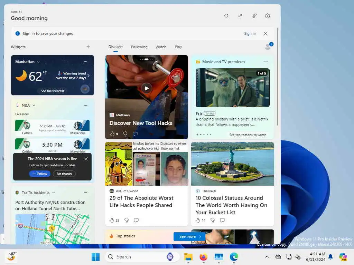The image size is (354, 265).
Task: Expand the Traffic incidents dropdown
Action: click(54, 193)
